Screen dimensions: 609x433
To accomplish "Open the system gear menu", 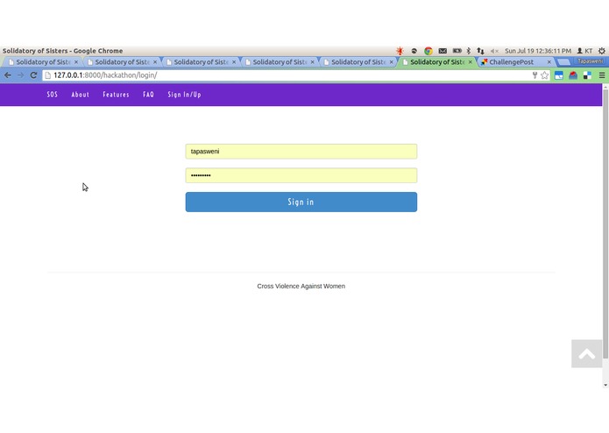I will (x=602, y=51).
